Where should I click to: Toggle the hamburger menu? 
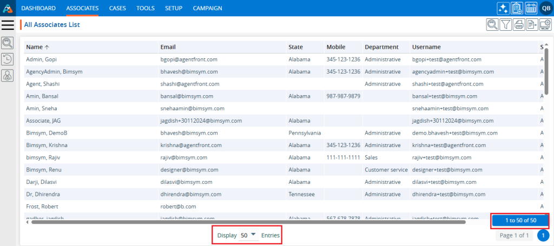pyautogui.click(x=8, y=24)
